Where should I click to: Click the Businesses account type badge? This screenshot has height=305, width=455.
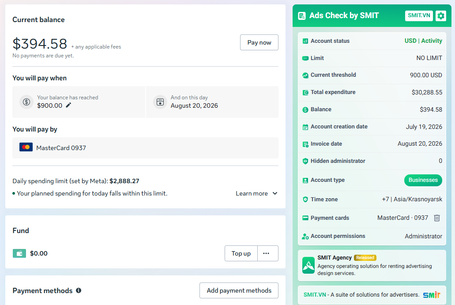tap(423, 180)
